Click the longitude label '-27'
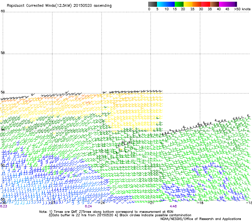Viewport: 252px width, 221px height. [52, 203]
